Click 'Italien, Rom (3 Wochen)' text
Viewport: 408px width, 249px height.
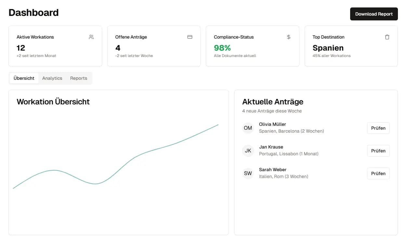click(x=283, y=177)
